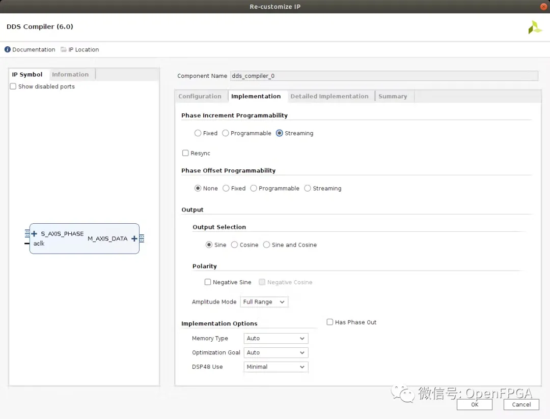Close the Re-customize IP dialog
Image resolution: width=550 pixels, height=419 pixels.
tap(543, 6)
